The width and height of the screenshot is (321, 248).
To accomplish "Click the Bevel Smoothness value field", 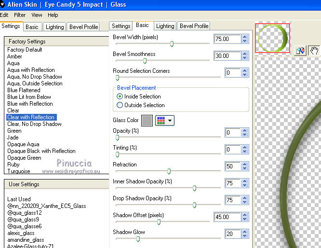I will tap(227, 56).
